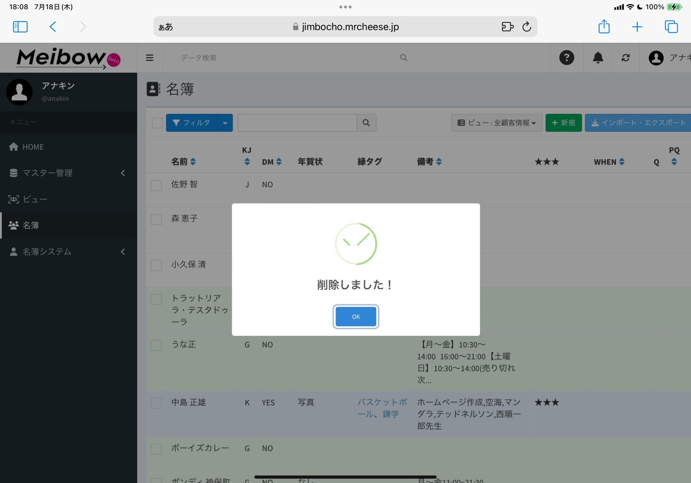Screen dimensions: 691x483
Task: Sort by WHEN column arrows
Action: [x=622, y=162]
